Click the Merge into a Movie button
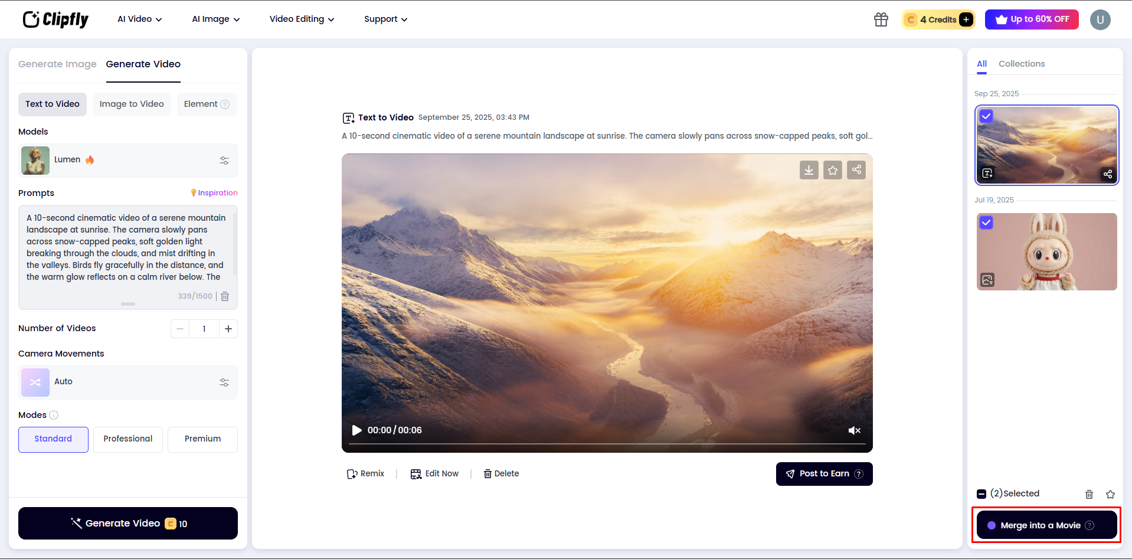Image resolution: width=1132 pixels, height=559 pixels. pyautogui.click(x=1045, y=525)
